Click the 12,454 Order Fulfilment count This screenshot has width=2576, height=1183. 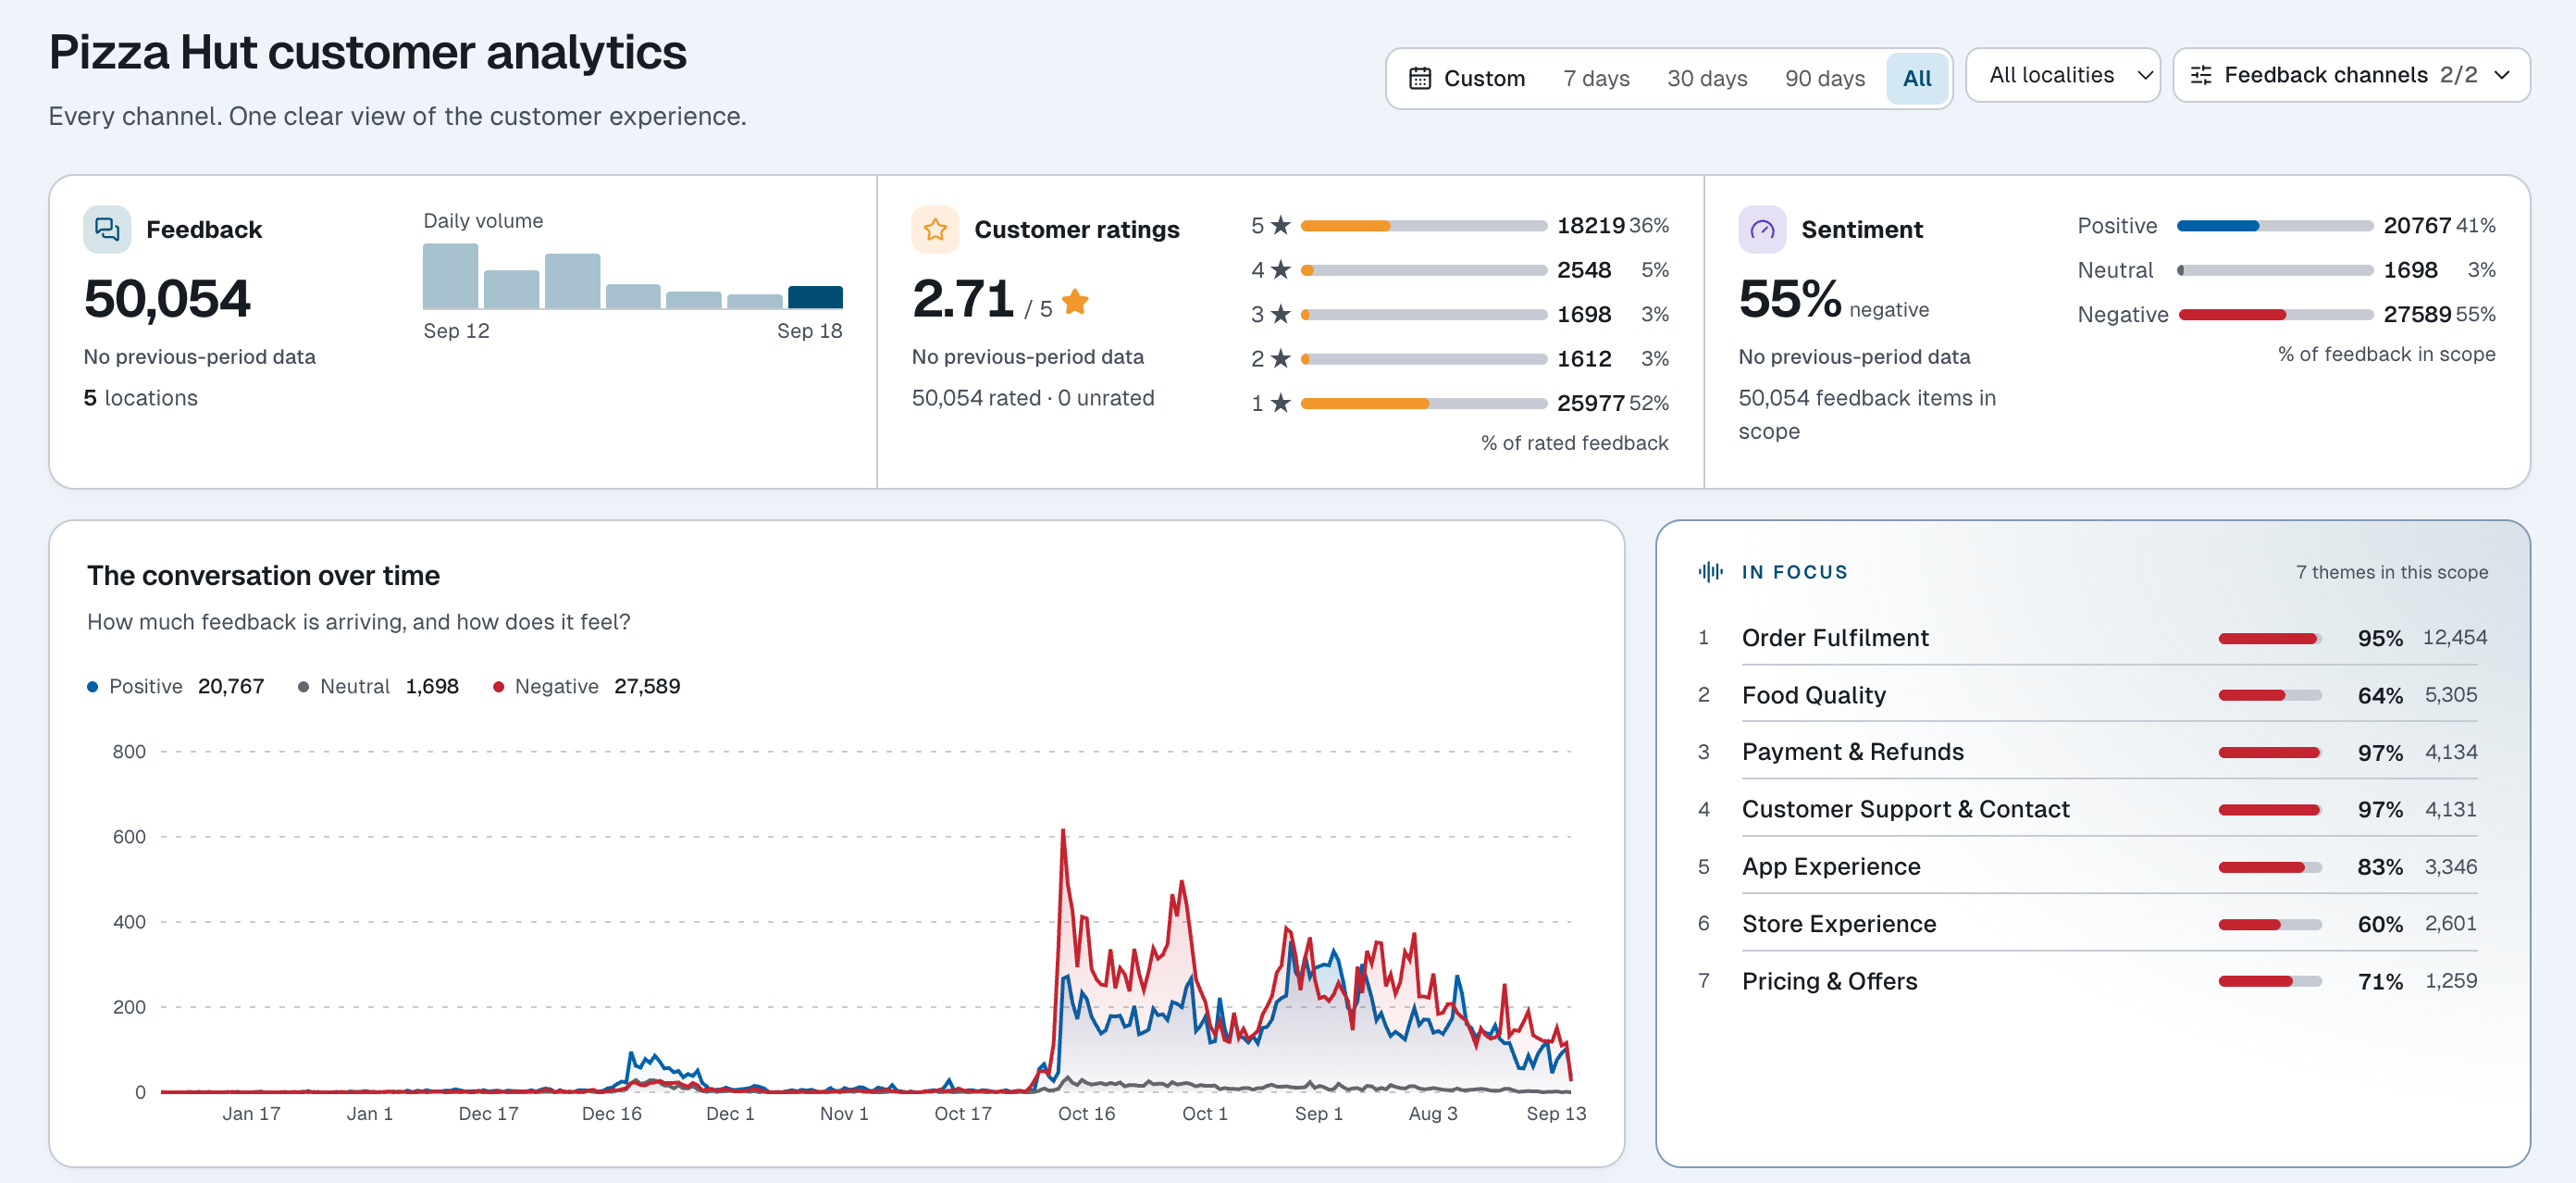[2454, 638]
